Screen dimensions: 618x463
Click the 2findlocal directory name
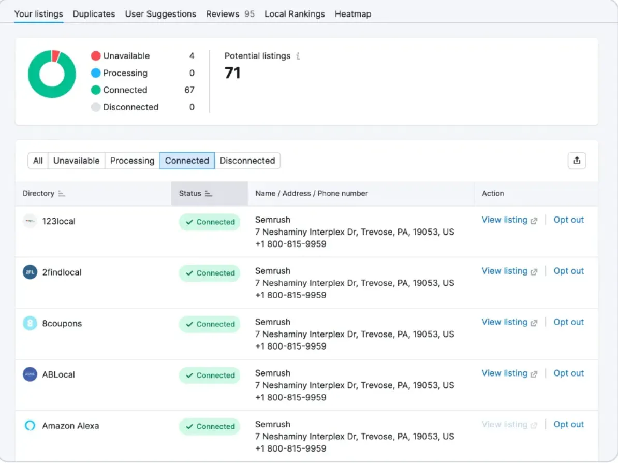pyautogui.click(x=62, y=272)
